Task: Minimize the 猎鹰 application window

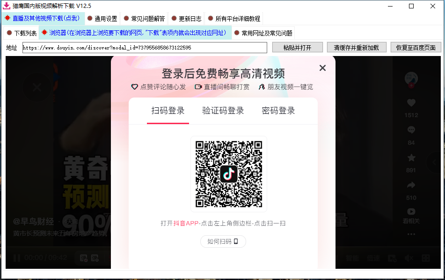Action: [x=390, y=6]
